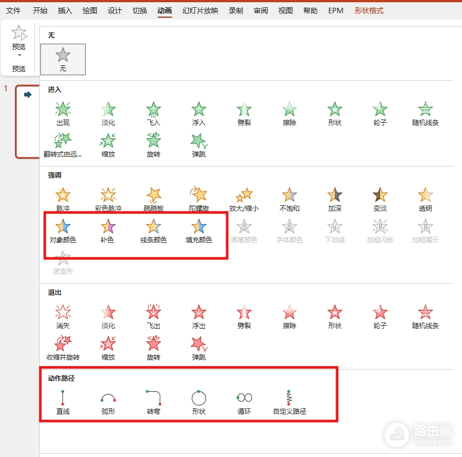The image size is (462, 457).
Task: Select the entrance 擦除 wipe animation
Action: tap(290, 114)
